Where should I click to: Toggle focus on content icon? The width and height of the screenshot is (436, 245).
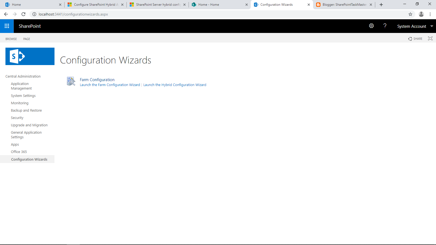(430, 39)
